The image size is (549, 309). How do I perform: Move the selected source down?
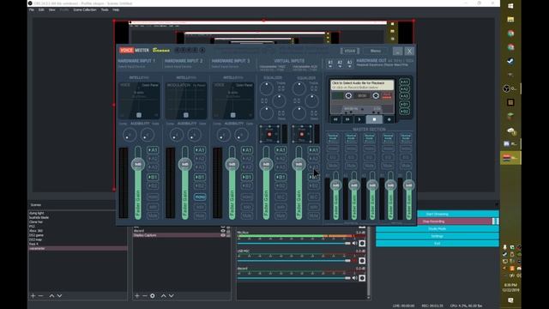coord(172,295)
